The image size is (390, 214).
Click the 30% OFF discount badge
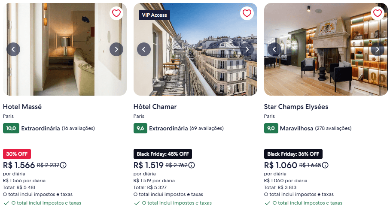point(17,154)
